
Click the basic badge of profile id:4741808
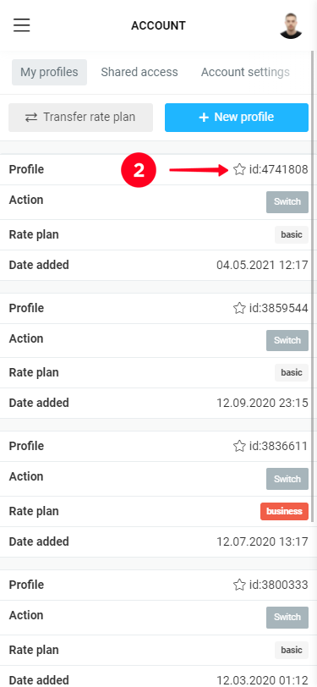tap(292, 235)
